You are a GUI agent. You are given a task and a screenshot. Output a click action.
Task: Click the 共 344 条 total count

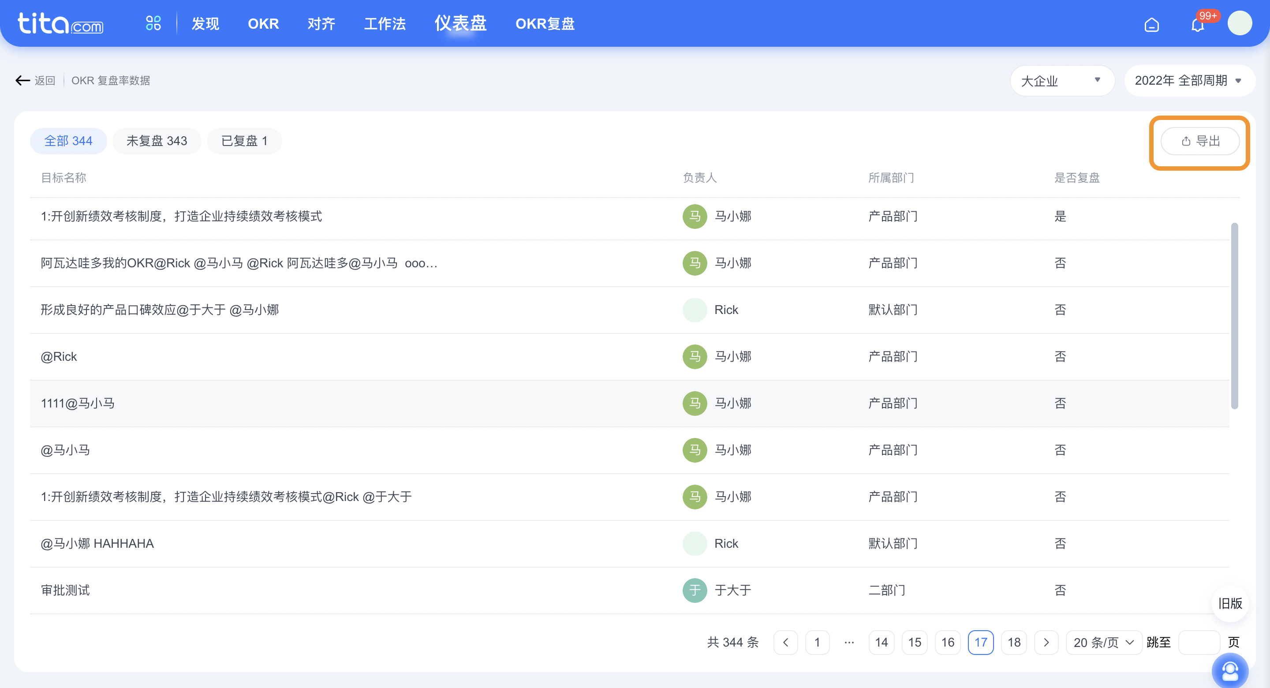pyautogui.click(x=733, y=643)
